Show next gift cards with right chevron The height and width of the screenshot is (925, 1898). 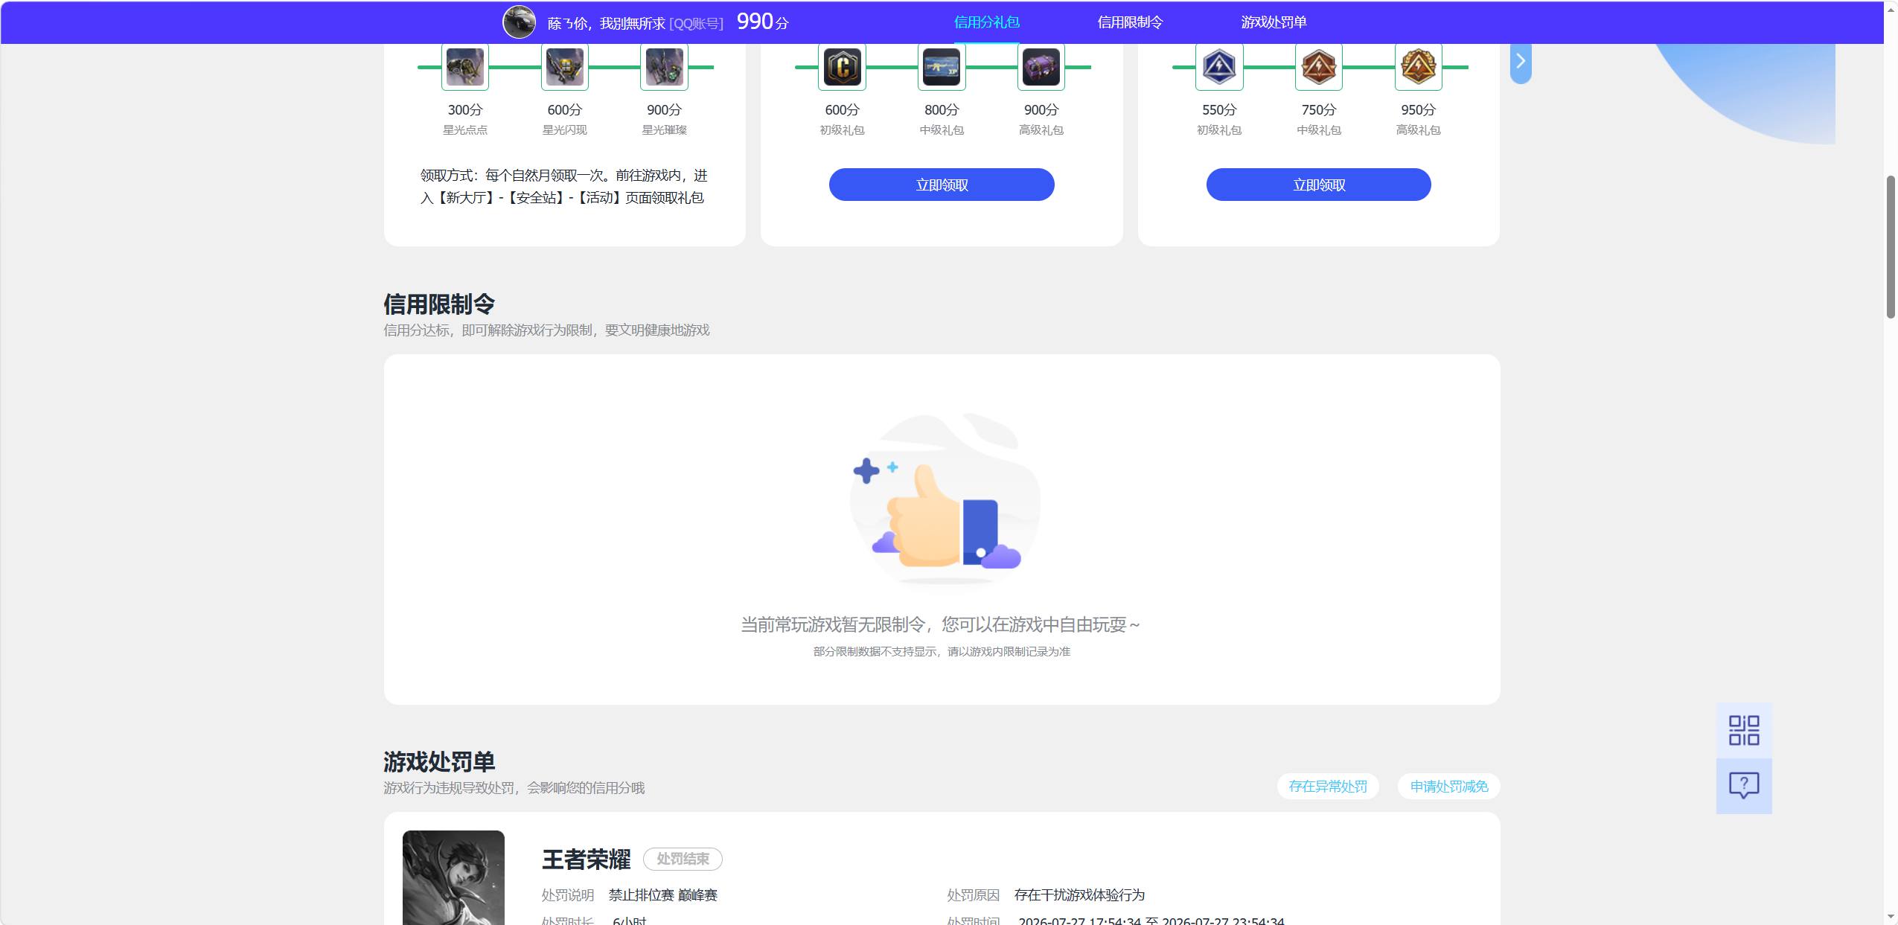pyautogui.click(x=1521, y=62)
